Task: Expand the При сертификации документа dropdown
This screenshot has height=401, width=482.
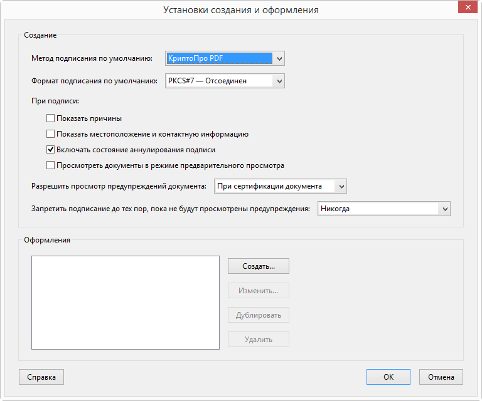Action: (x=281, y=186)
